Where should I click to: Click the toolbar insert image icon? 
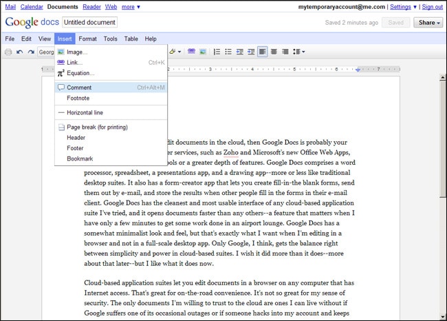pyautogui.click(x=203, y=52)
